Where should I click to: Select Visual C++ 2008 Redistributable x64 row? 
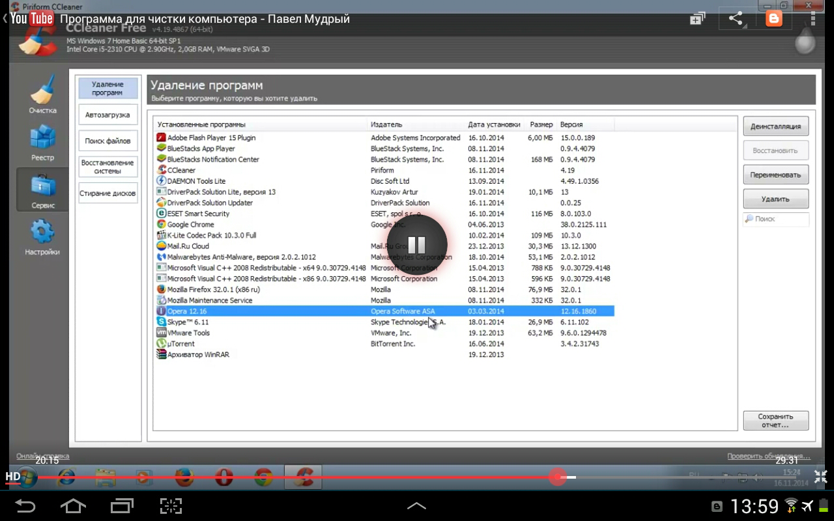pos(384,268)
